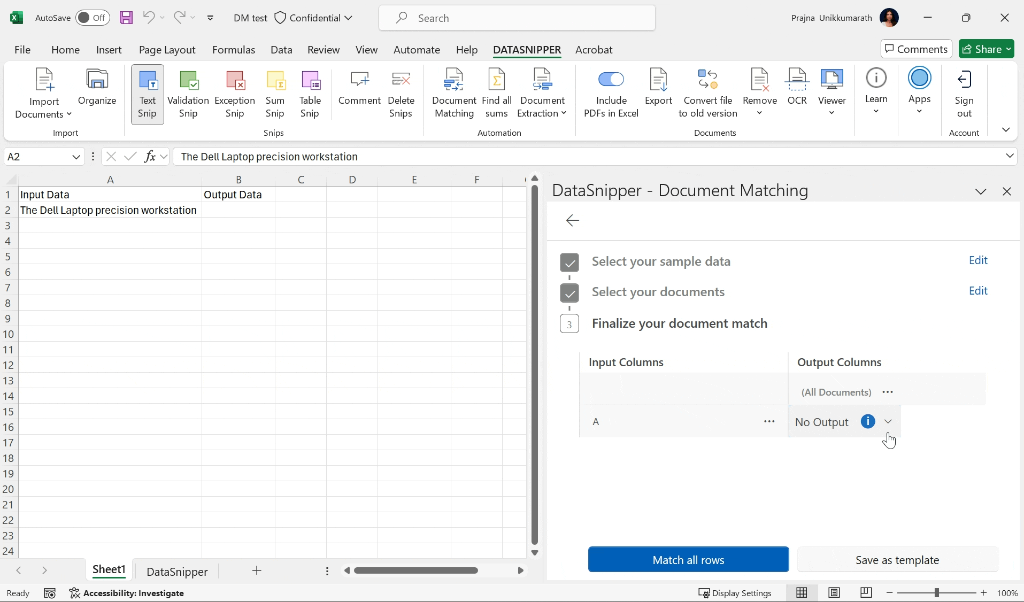Open the Acrobat ribbon tab

595,50
